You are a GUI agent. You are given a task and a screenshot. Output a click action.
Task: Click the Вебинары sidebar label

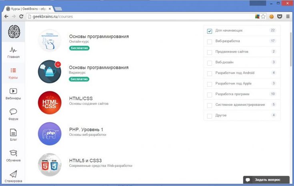13,98
